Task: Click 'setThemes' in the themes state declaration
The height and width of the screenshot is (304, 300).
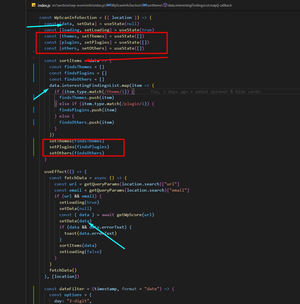Action: point(93,36)
